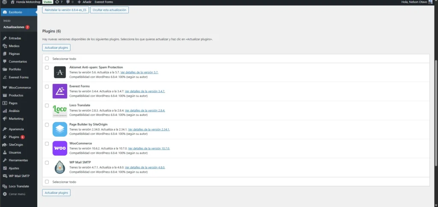The width and height of the screenshot is (438, 207).
Task: Click the Nelson Otavo avatar icon
Action: 430,2
